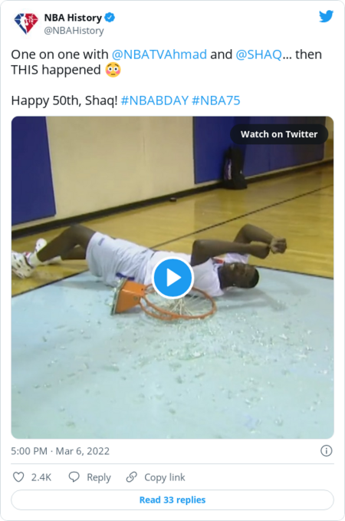
Task: Click the 2.4K likes count
Action: tap(41, 477)
